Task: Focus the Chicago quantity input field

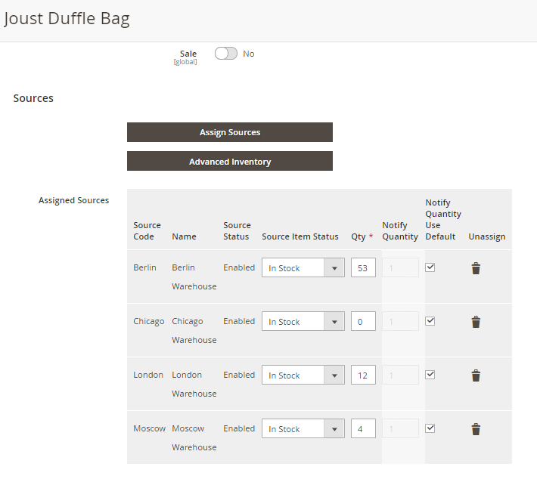Action: tap(363, 322)
